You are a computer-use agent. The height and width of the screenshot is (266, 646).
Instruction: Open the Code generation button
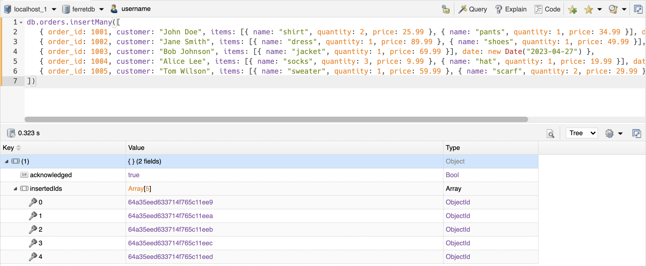[x=548, y=9]
